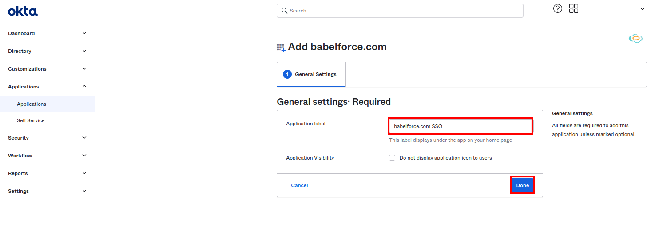Click 'All fields are required' help text
This screenshot has height=240, width=651.
(594, 130)
